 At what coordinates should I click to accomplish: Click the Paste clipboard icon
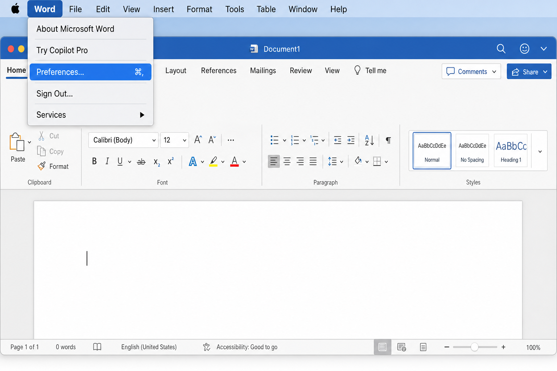coord(17,142)
